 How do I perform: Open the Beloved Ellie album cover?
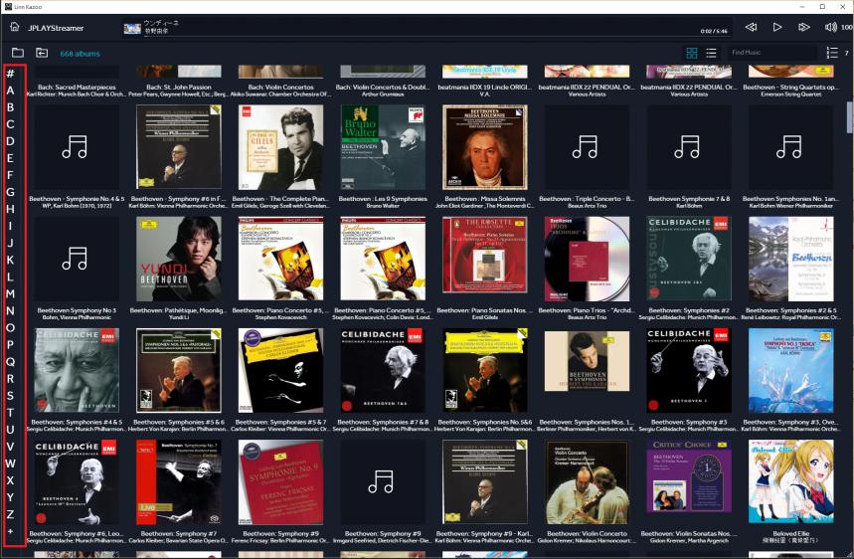click(791, 482)
